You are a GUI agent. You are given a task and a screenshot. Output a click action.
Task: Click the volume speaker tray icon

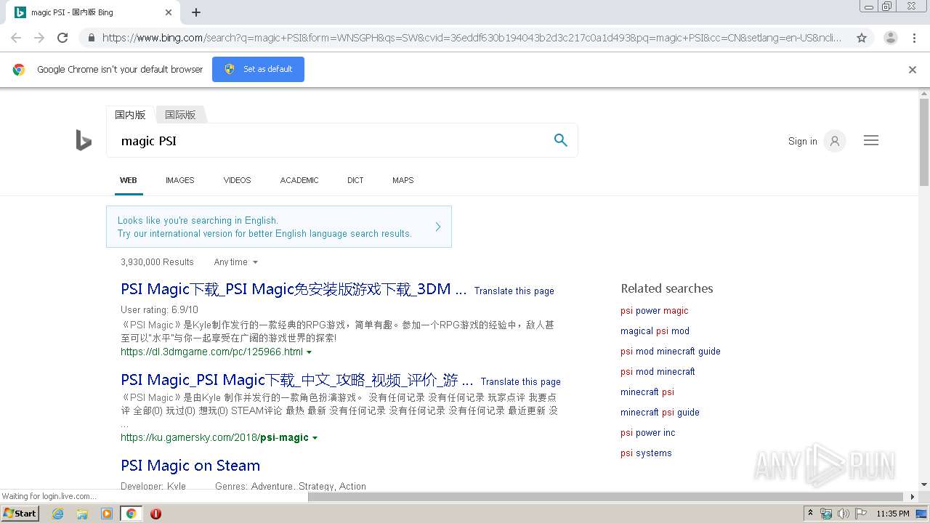843,514
